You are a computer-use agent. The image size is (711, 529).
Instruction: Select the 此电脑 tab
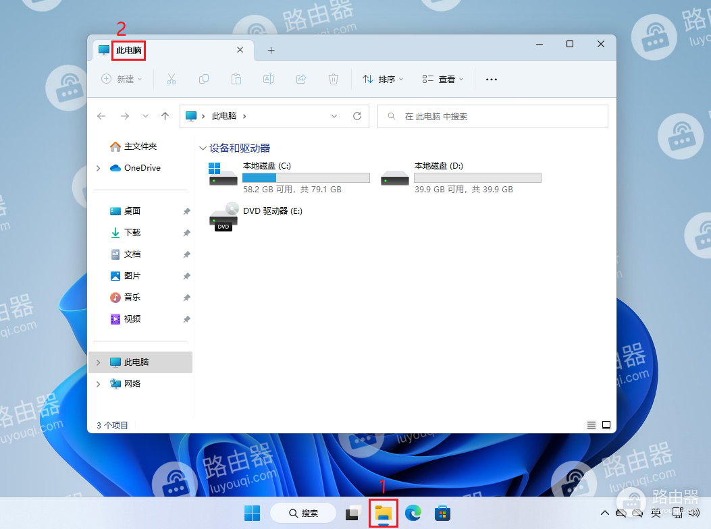click(128, 50)
